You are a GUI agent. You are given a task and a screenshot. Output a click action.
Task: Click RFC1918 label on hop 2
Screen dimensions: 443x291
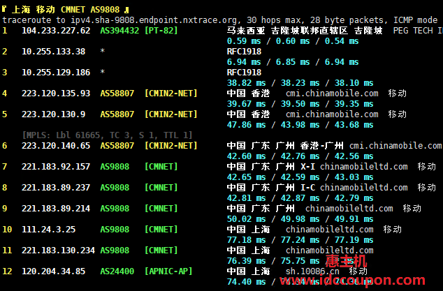click(244, 52)
